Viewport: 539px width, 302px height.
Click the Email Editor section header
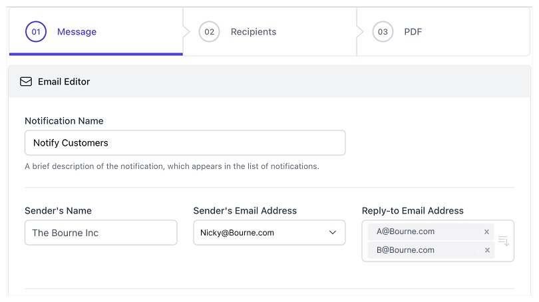[x=64, y=82]
